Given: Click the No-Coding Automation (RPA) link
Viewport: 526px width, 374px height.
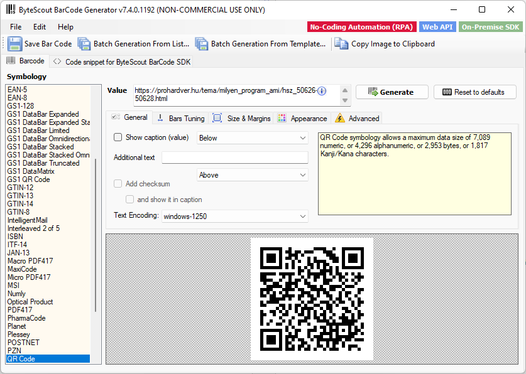Looking at the screenshot, I should (x=361, y=27).
